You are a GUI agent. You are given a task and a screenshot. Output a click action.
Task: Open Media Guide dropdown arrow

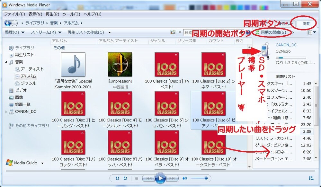pyautogui.click(x=42, y=163)
